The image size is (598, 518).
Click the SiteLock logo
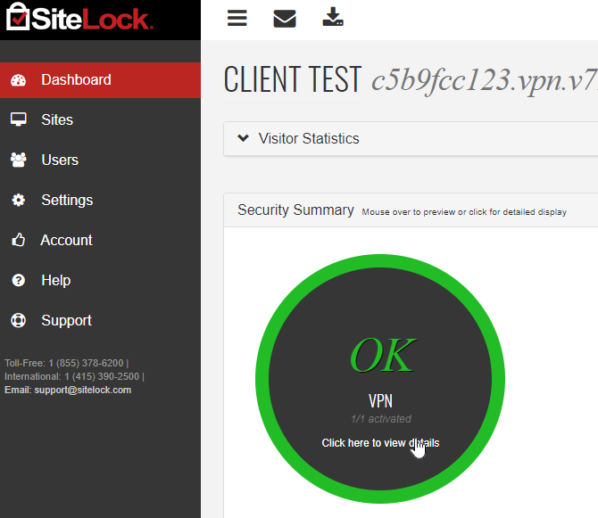(79, 19)
